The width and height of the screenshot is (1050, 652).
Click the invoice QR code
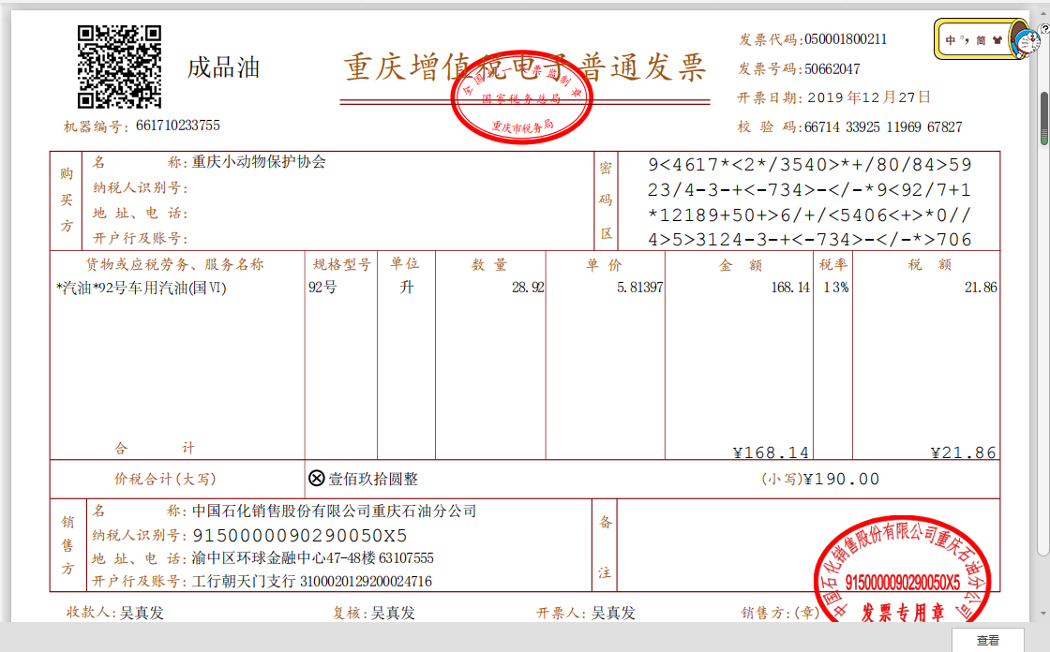[119, 67]
